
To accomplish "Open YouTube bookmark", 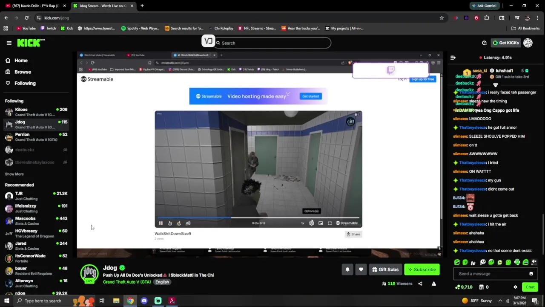I will [26, 29].
